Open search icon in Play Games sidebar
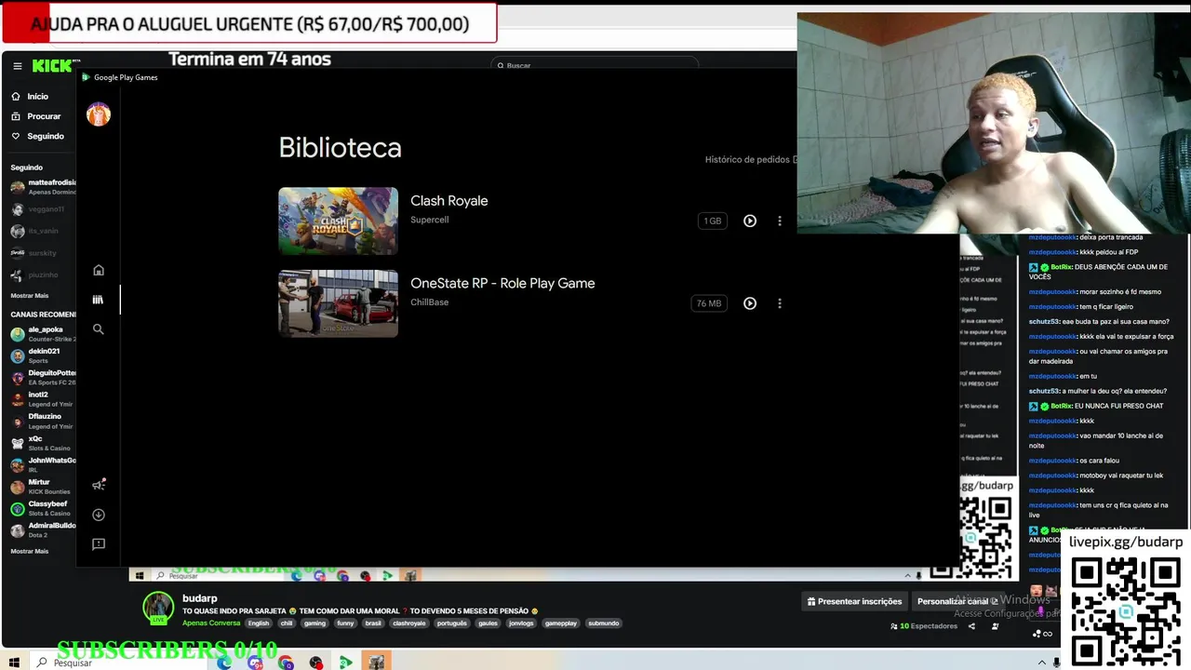 coord(99,329)
